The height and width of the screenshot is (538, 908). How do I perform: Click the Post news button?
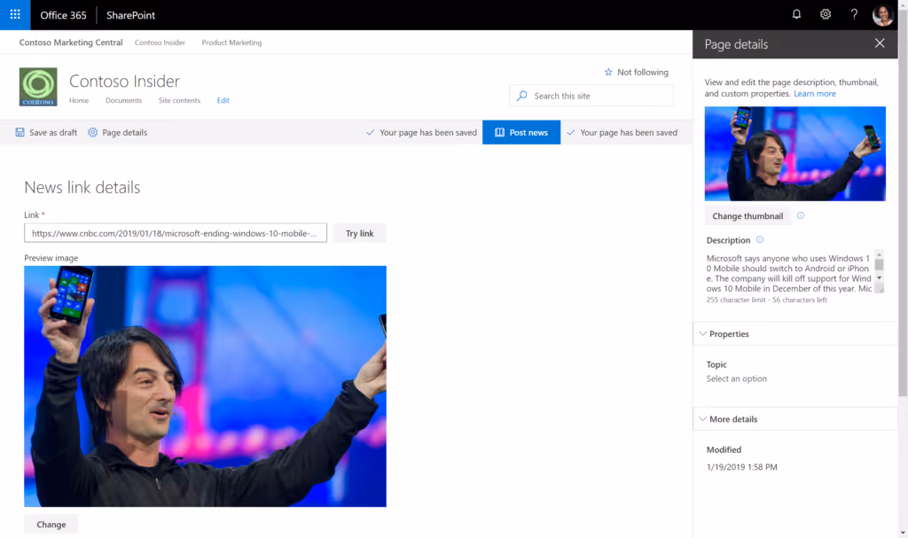[521, 133]
